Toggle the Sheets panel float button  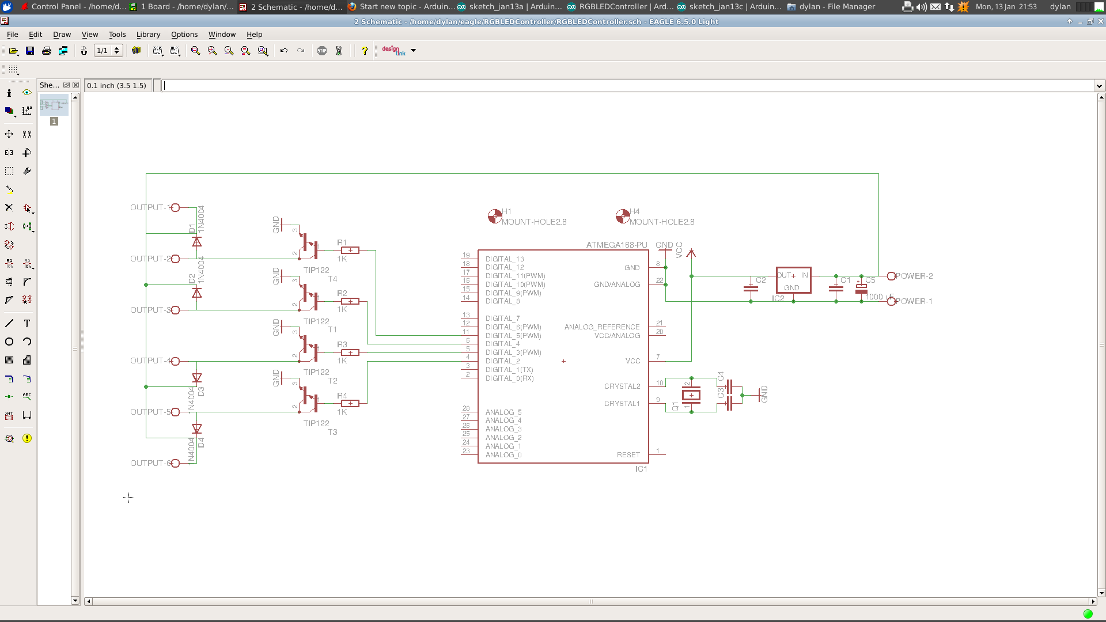tap(66, 85)
